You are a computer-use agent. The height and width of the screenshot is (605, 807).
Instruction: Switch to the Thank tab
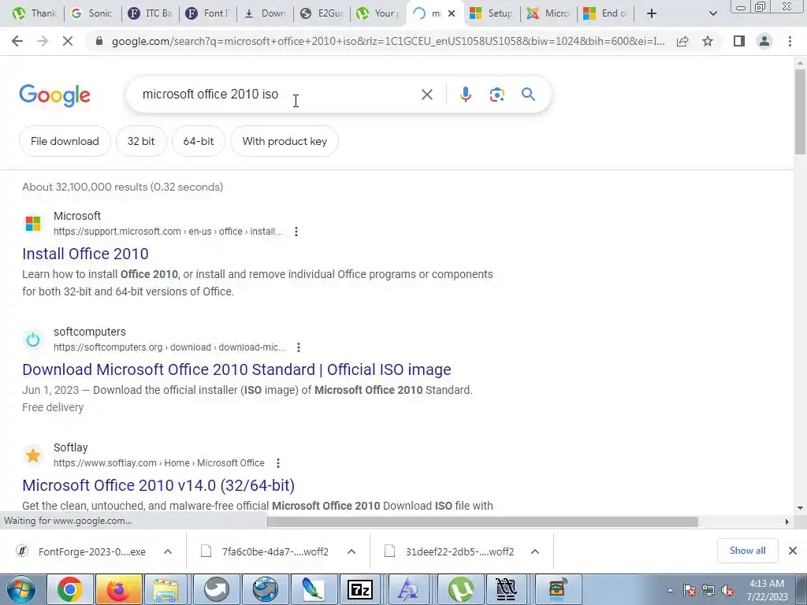coord(35,13)
